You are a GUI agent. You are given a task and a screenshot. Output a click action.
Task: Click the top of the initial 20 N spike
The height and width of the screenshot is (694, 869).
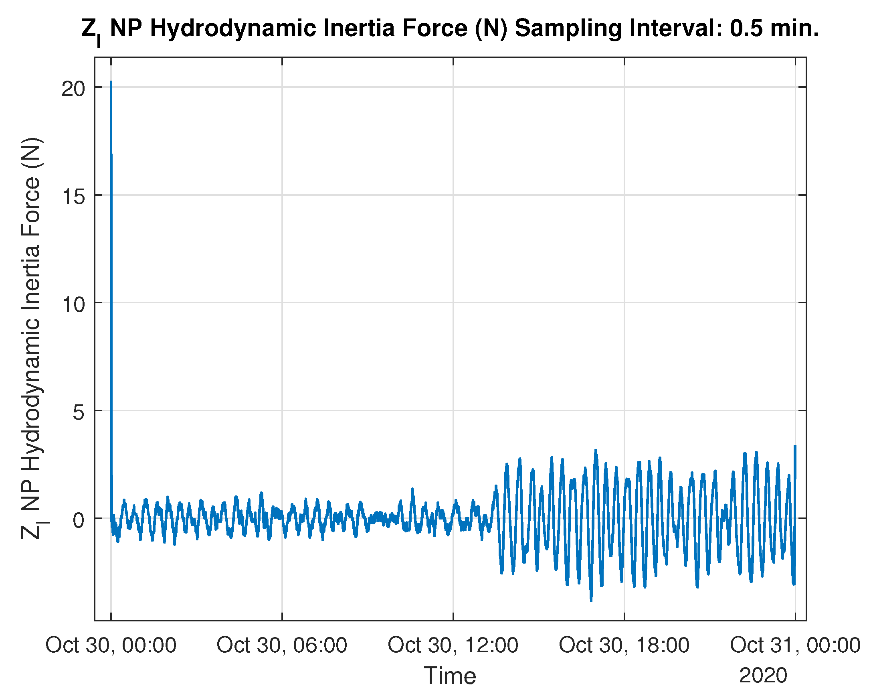point(111,82)
